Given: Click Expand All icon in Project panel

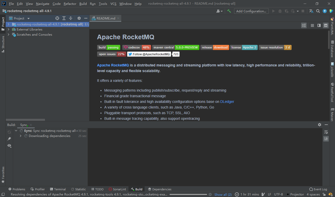Looking at the screenshot, I should 64,18.
